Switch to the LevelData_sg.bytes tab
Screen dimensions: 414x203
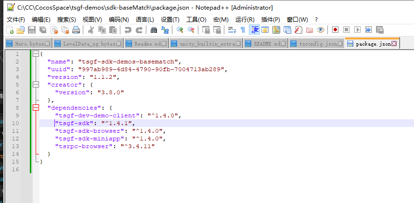(x=88, y=44)
